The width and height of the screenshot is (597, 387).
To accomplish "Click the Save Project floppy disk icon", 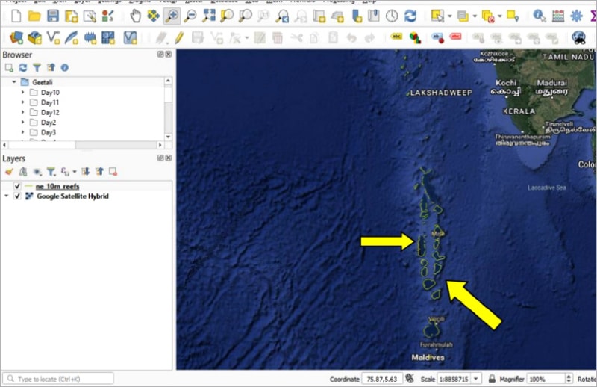I will 52,16.
